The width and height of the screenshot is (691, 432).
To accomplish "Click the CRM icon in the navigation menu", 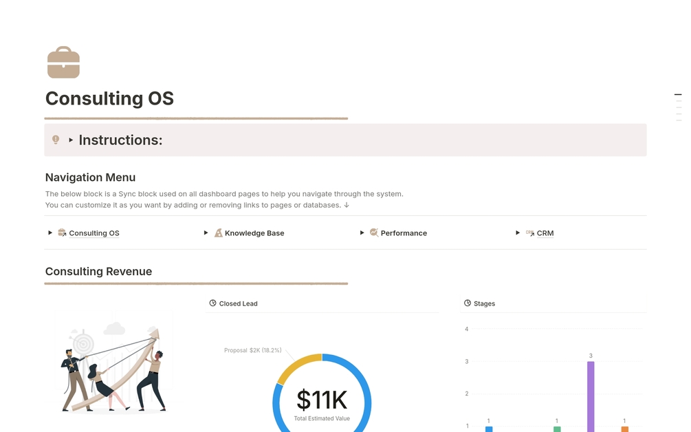I will click(x=529, y=233).
